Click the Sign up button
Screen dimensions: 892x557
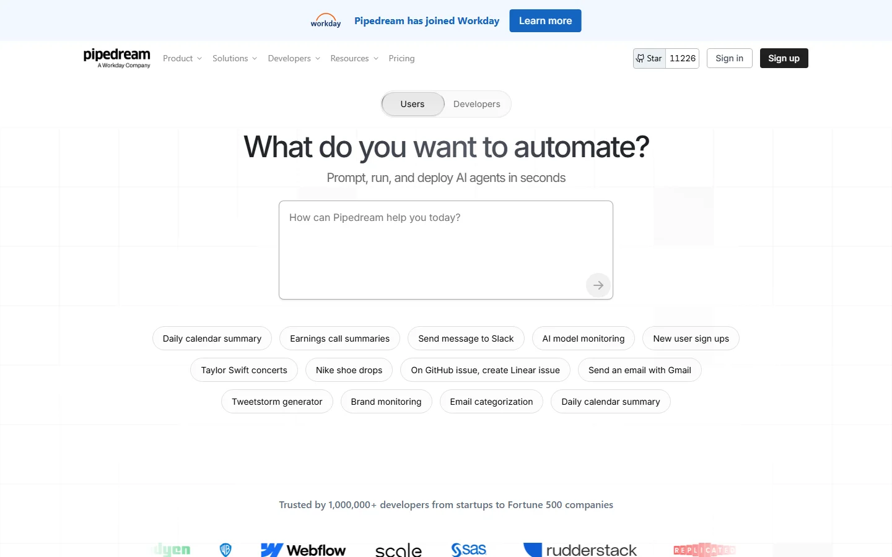(784, 58)
